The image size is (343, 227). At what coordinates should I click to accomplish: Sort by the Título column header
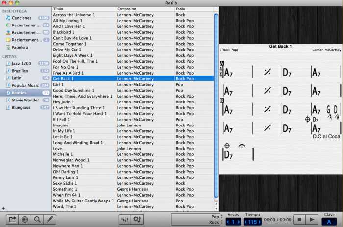84,9
